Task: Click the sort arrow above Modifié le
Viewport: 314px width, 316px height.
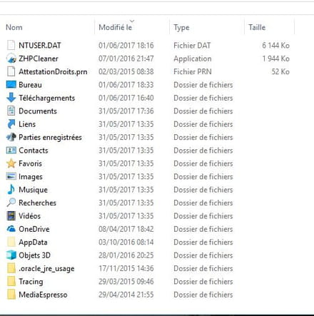Action: [x=132, y=21]
